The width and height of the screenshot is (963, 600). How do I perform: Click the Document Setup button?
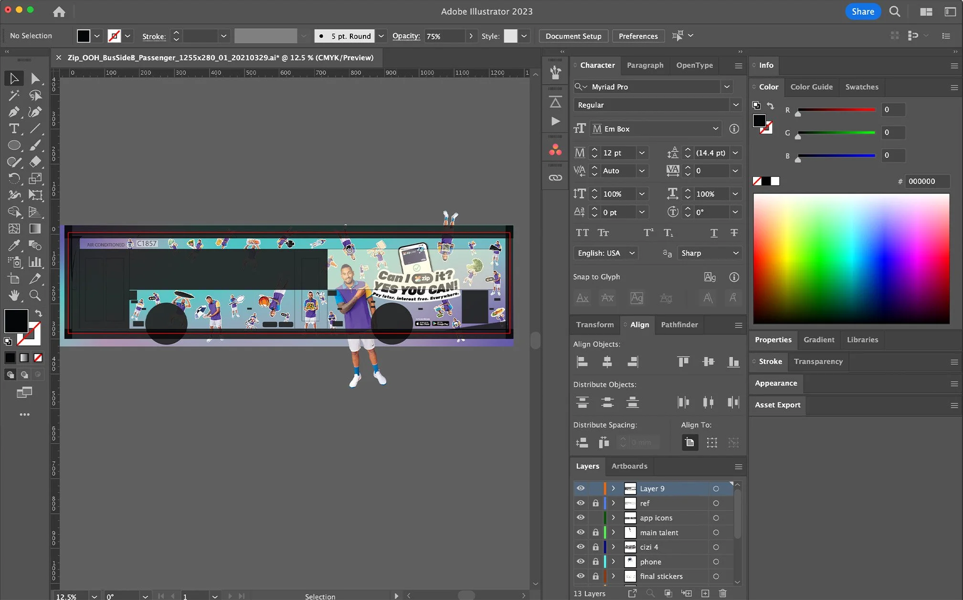pyautogui.click(x=573, y=36)
